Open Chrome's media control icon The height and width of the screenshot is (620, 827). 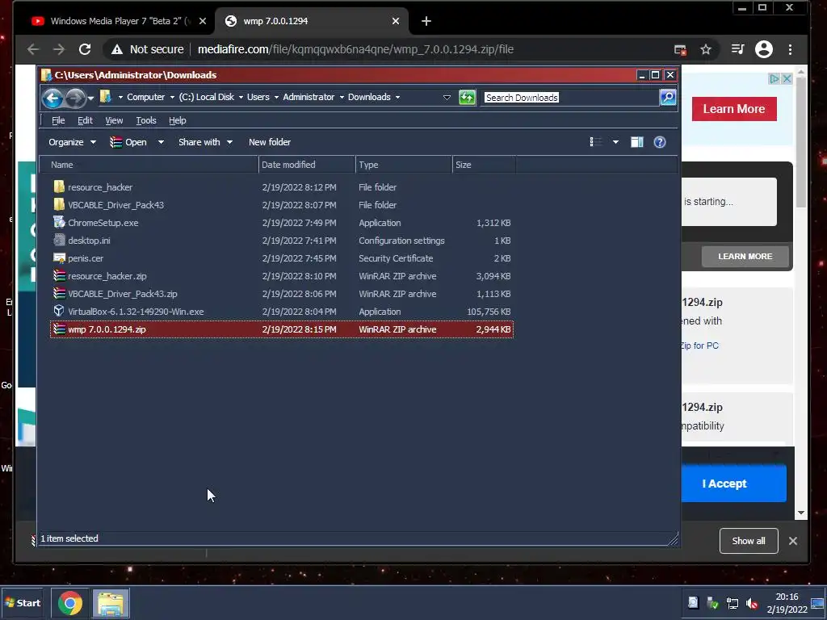737,49
